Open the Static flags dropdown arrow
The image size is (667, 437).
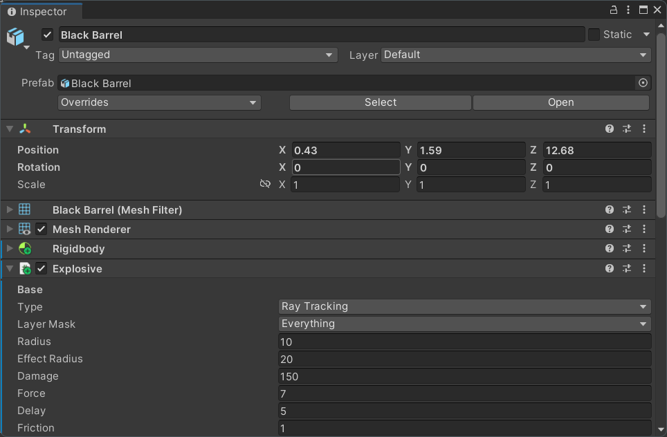pyautogui.click(x=646, y=35)
